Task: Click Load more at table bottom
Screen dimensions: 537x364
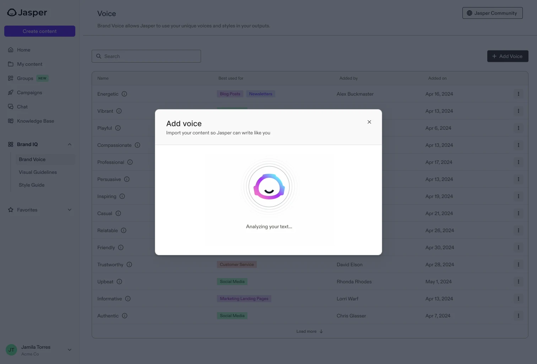Action: click(x=310, y=331)
